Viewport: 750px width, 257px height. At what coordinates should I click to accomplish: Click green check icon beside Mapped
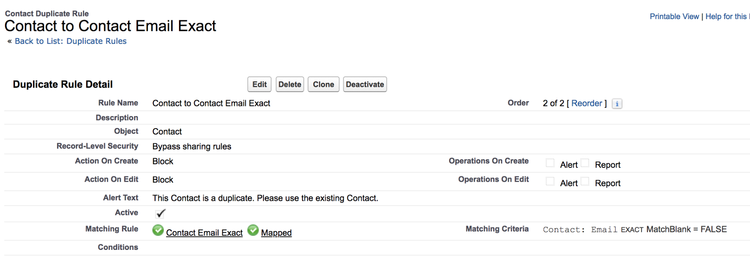[x=253, y=230]
